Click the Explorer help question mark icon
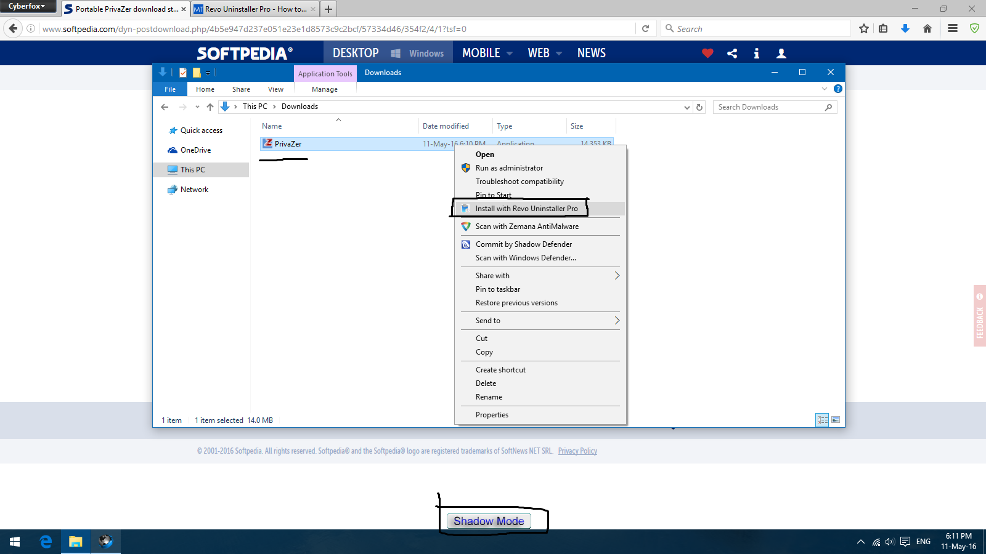The width and height of the screenshot is (986, 554). tap(838, 89)
